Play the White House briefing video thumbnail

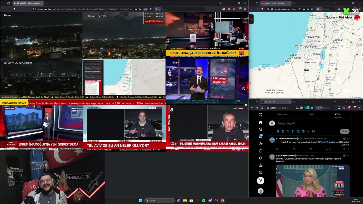pos(313,181)
